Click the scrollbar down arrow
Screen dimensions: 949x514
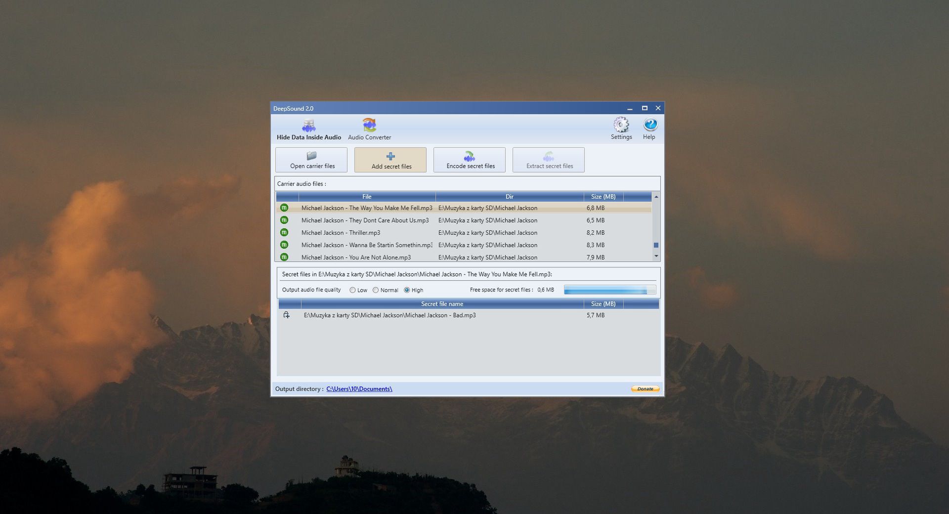(x=656, y=256)
